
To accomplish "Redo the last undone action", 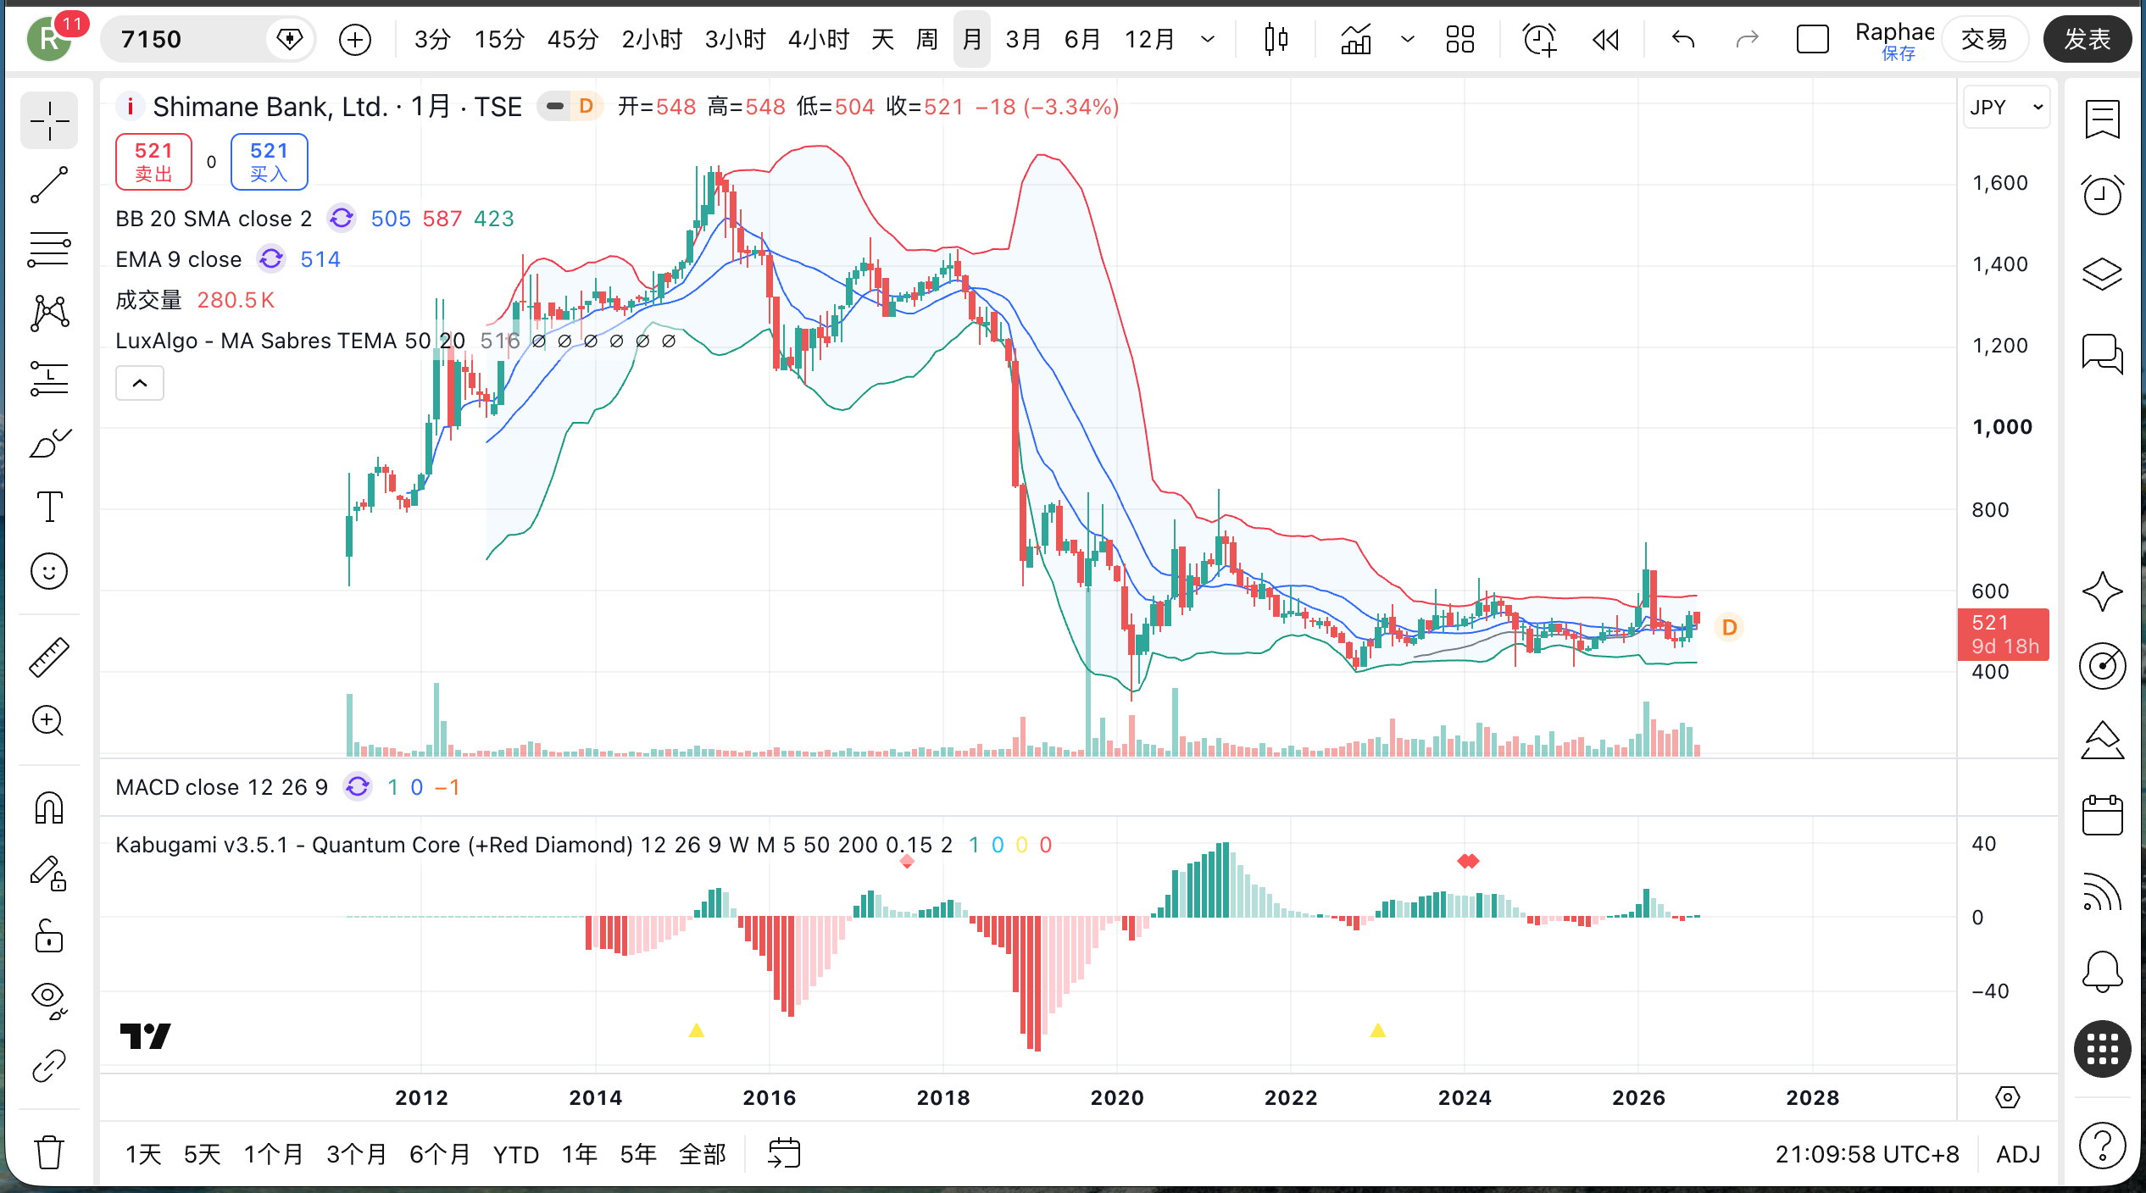I will point(1748,39).
